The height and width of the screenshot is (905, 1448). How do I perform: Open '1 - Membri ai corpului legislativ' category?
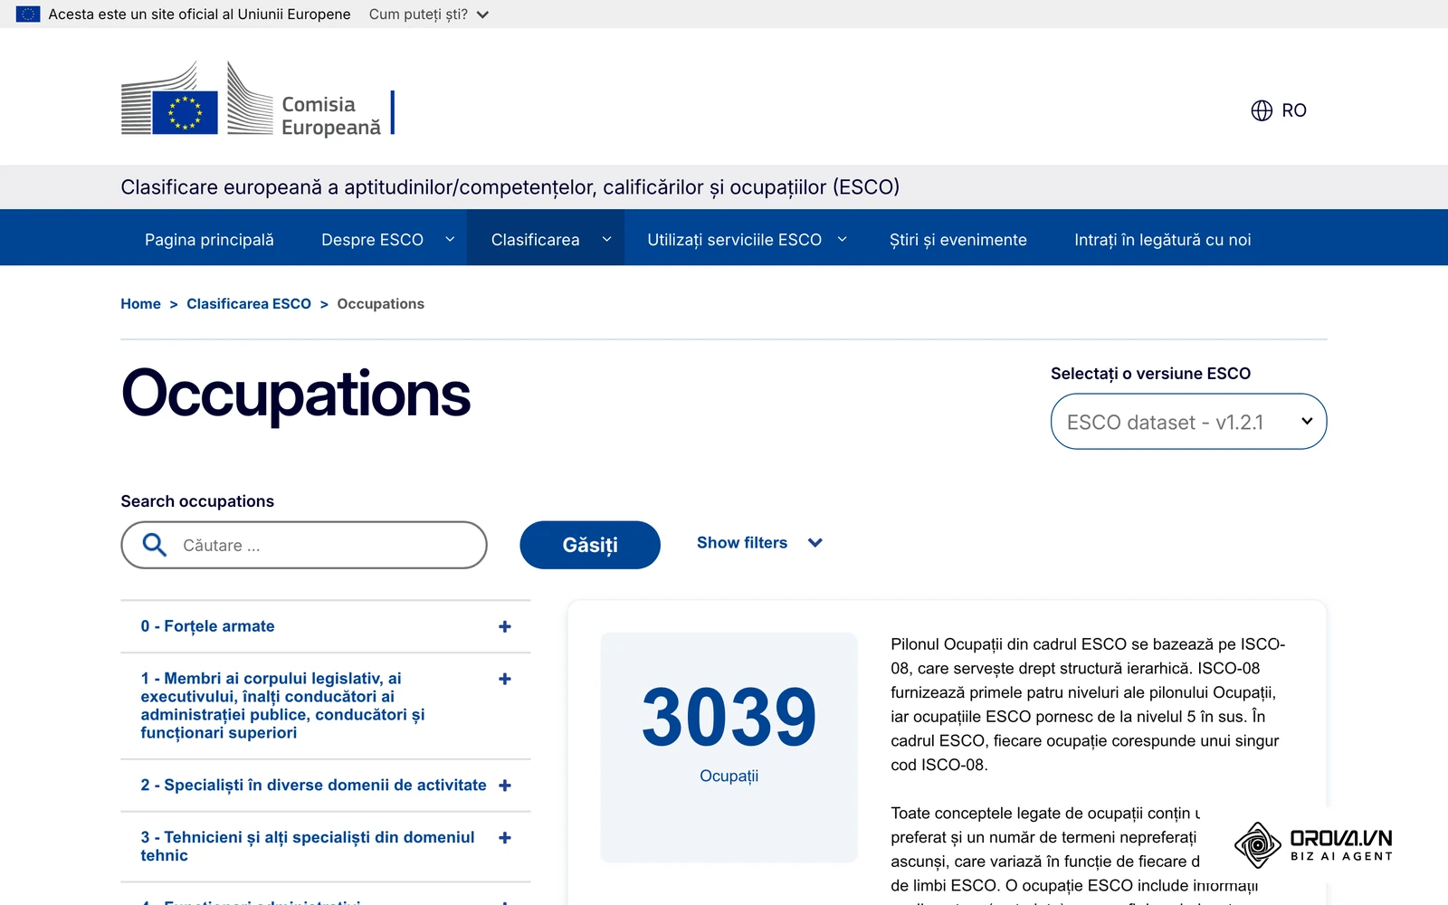point(282,706)
